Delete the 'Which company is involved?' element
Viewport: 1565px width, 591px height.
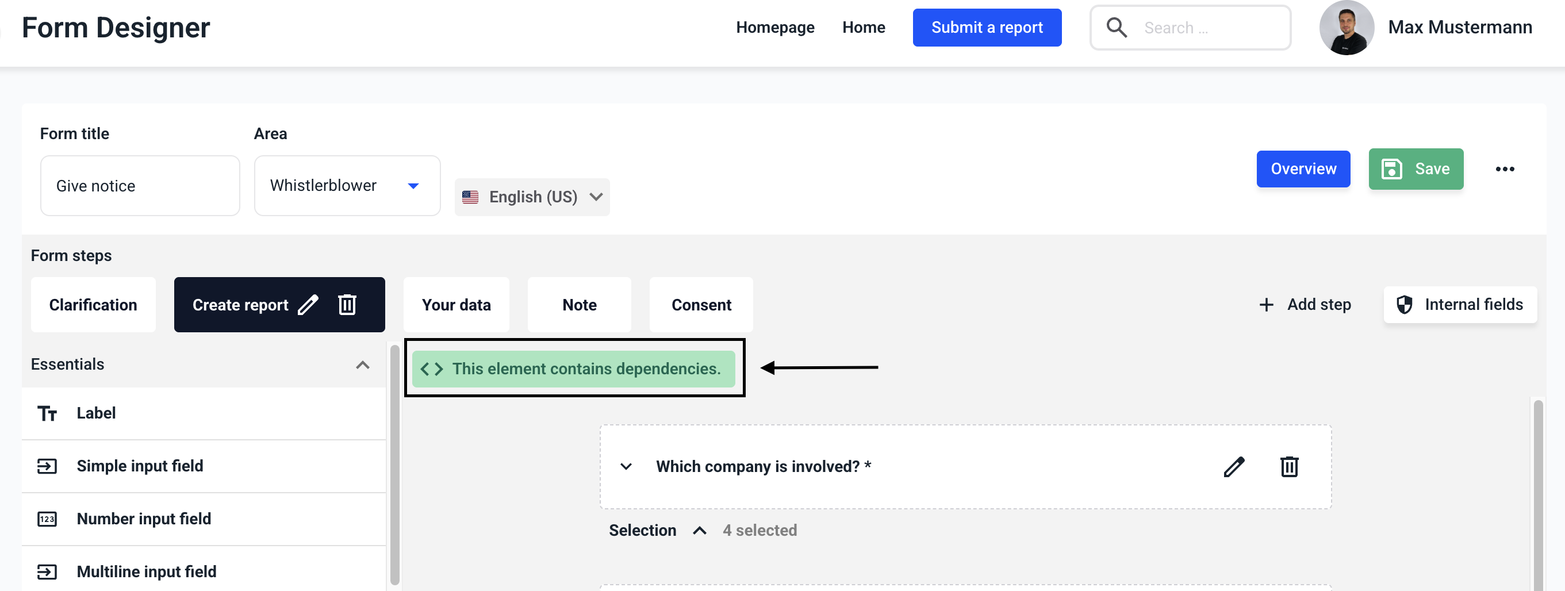tap(1288, 466)
